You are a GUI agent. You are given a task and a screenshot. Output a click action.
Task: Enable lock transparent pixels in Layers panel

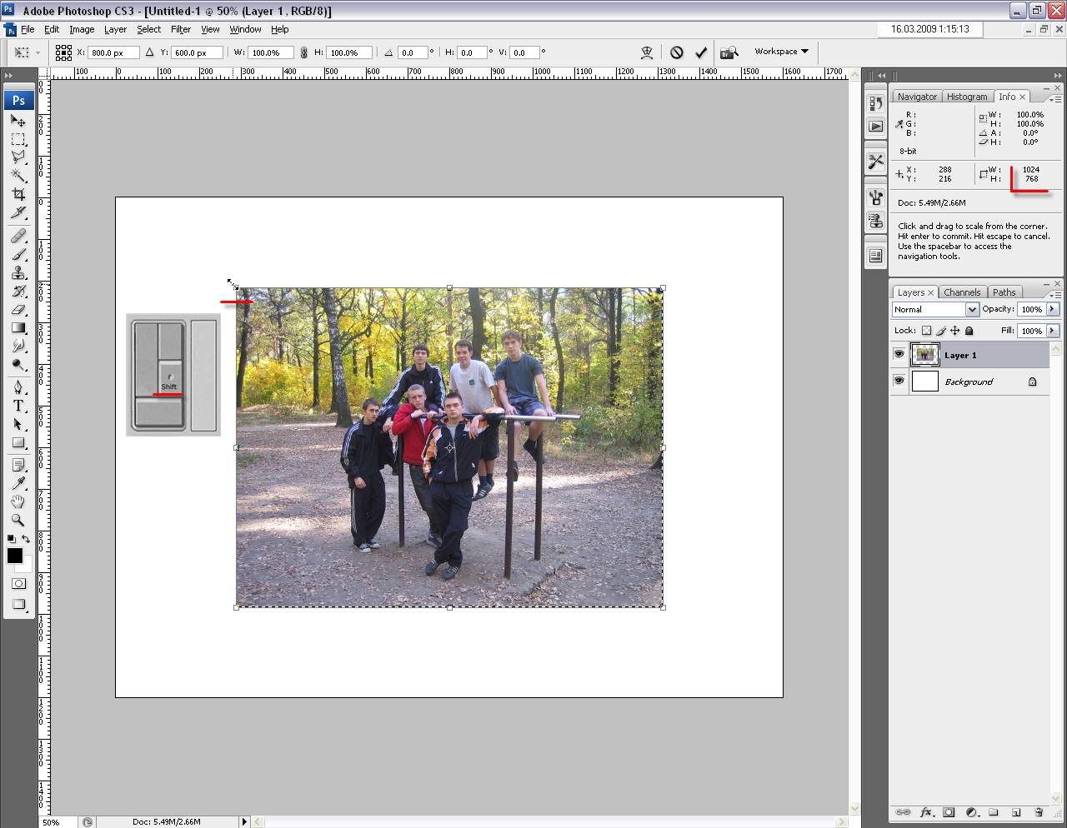(x=926, y=331)
